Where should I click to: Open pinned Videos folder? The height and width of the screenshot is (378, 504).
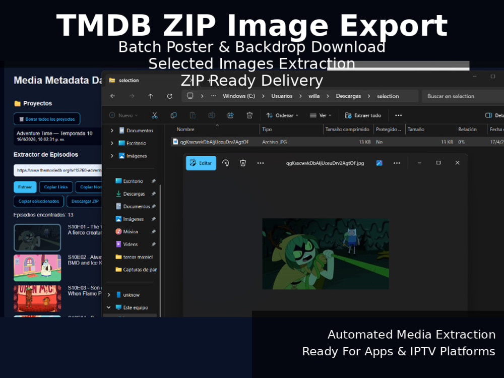pos(130,244)
